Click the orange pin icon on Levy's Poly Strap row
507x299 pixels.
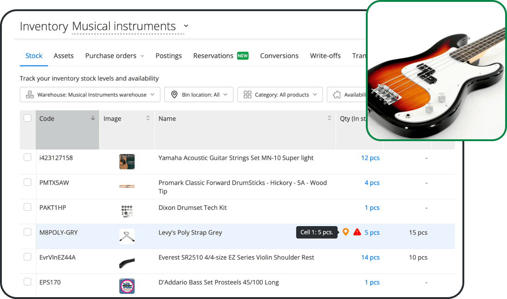(x=345, y=232)
